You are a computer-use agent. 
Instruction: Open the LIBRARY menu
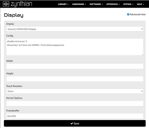(x=63, y=4)
